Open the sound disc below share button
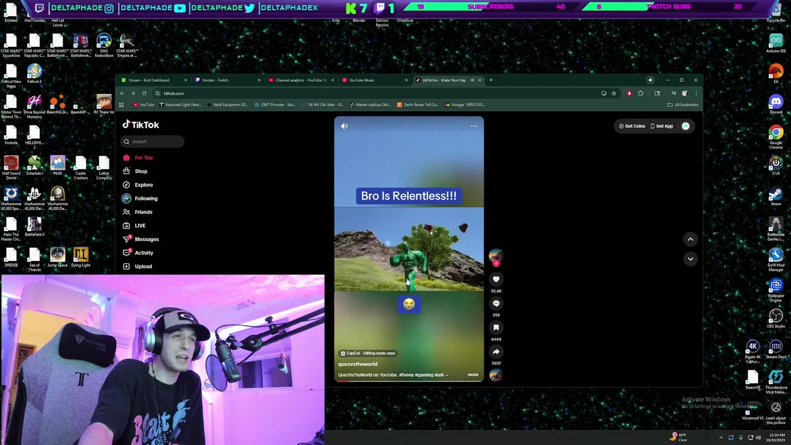The height and width of the screenshot is (445, 791). pos(496,375)
